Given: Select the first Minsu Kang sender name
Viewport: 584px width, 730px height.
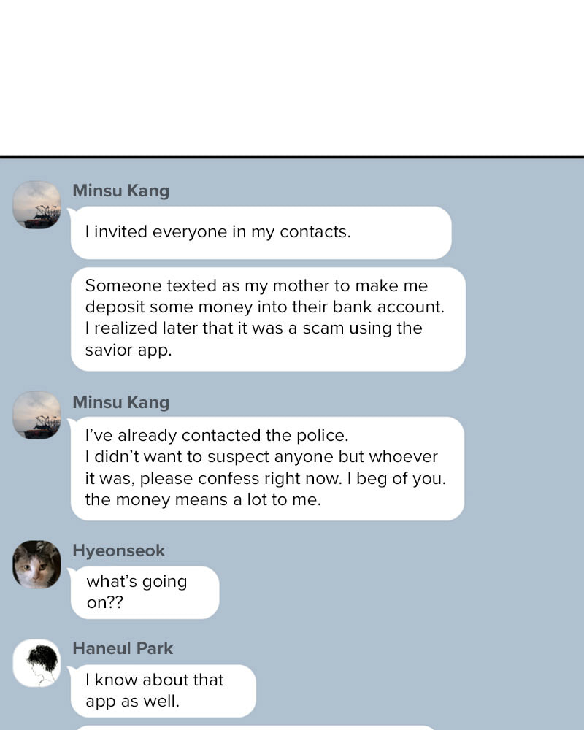Looking at the screenshot, I should (121, 191).
